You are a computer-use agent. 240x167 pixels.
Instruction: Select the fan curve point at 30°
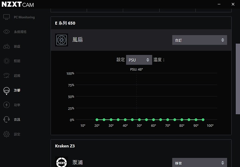(111, 120)
